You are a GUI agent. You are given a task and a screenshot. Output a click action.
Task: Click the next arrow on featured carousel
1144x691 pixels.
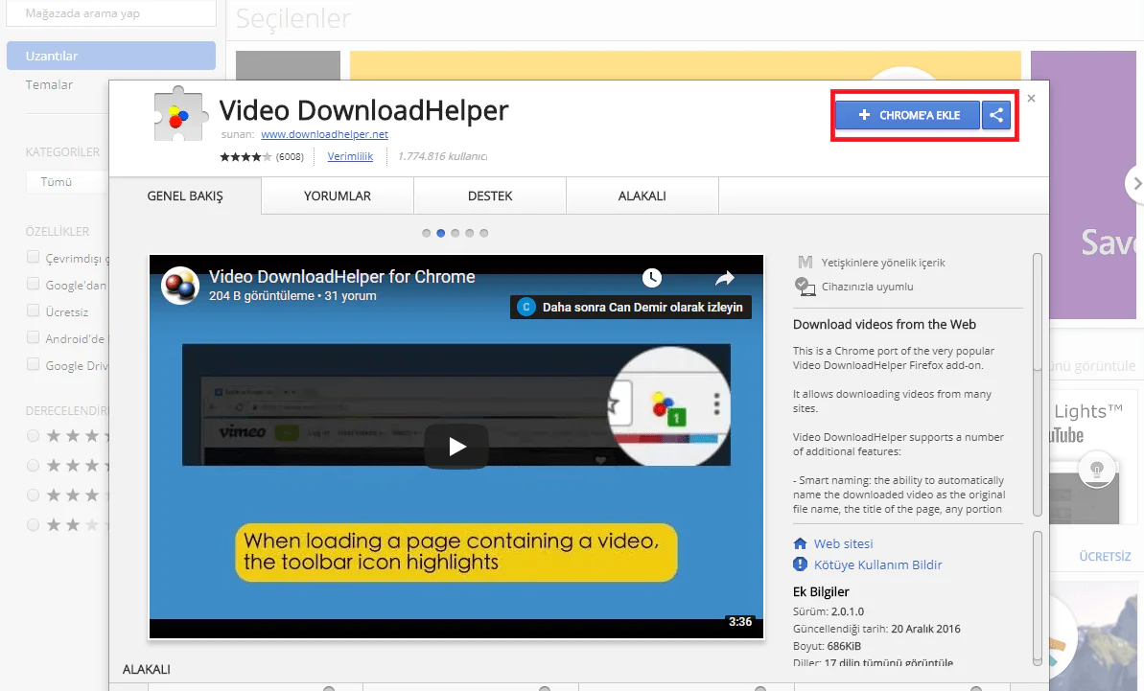[x=1135, y=182]
